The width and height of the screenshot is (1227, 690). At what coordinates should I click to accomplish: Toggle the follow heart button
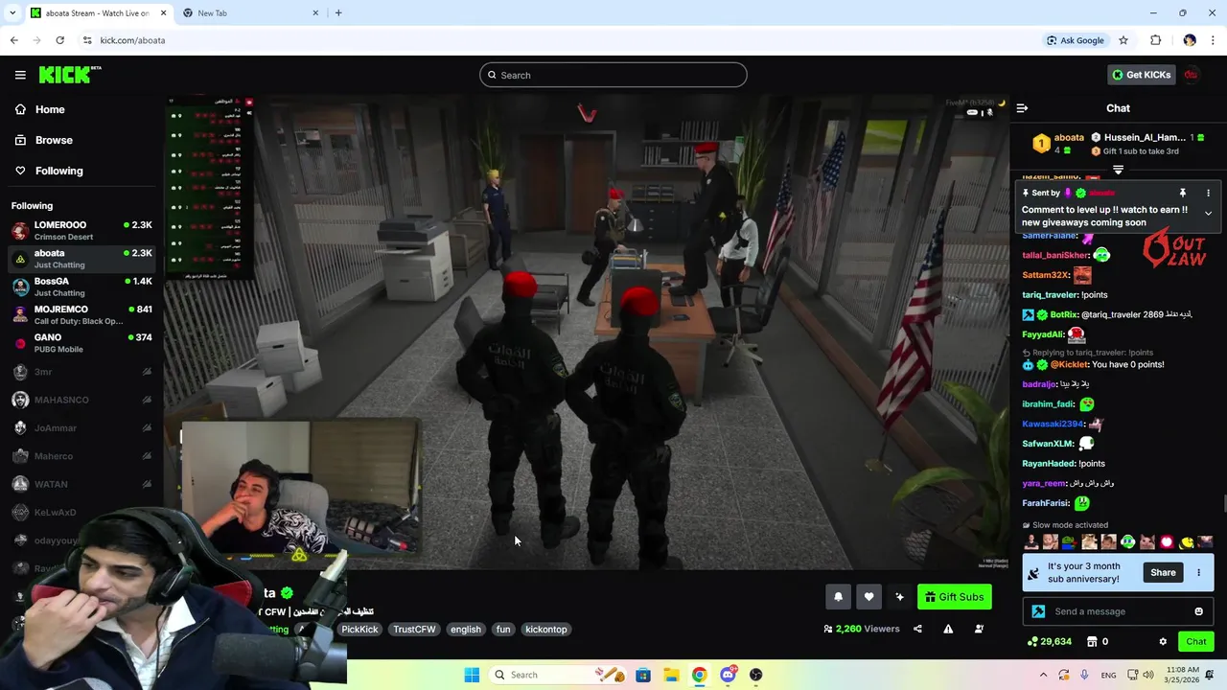pos(868,597)
